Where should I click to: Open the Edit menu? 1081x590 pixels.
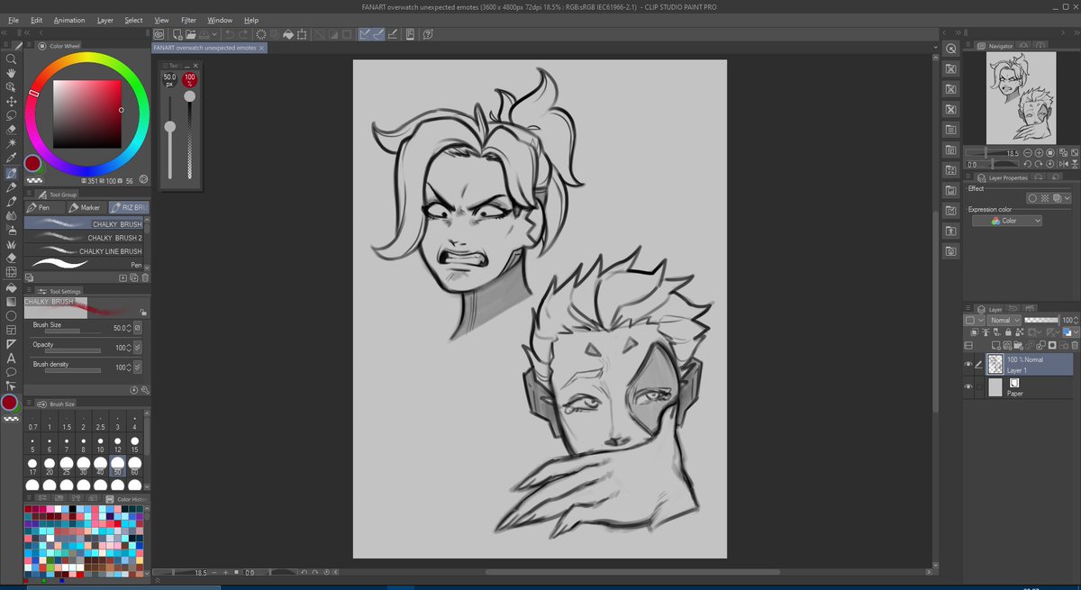36,20
